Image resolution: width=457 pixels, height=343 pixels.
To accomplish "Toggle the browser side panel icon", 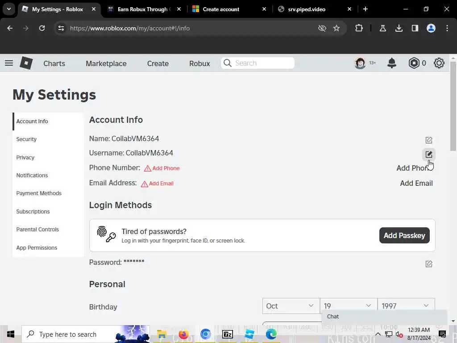I will (x=415, y=28).
